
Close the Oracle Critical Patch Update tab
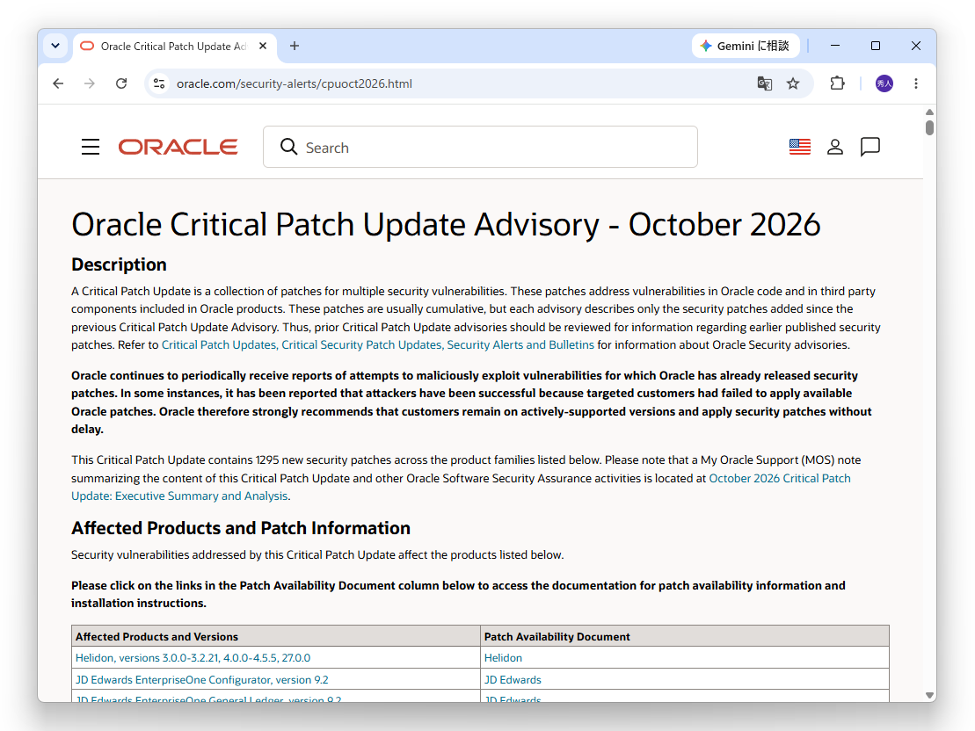pos(263,46)
